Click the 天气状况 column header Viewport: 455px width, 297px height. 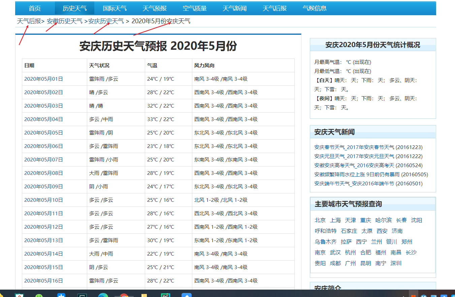[116, 66]
